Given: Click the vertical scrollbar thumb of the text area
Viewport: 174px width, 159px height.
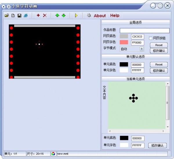Looking at the screenshot, I should [168, 103].
